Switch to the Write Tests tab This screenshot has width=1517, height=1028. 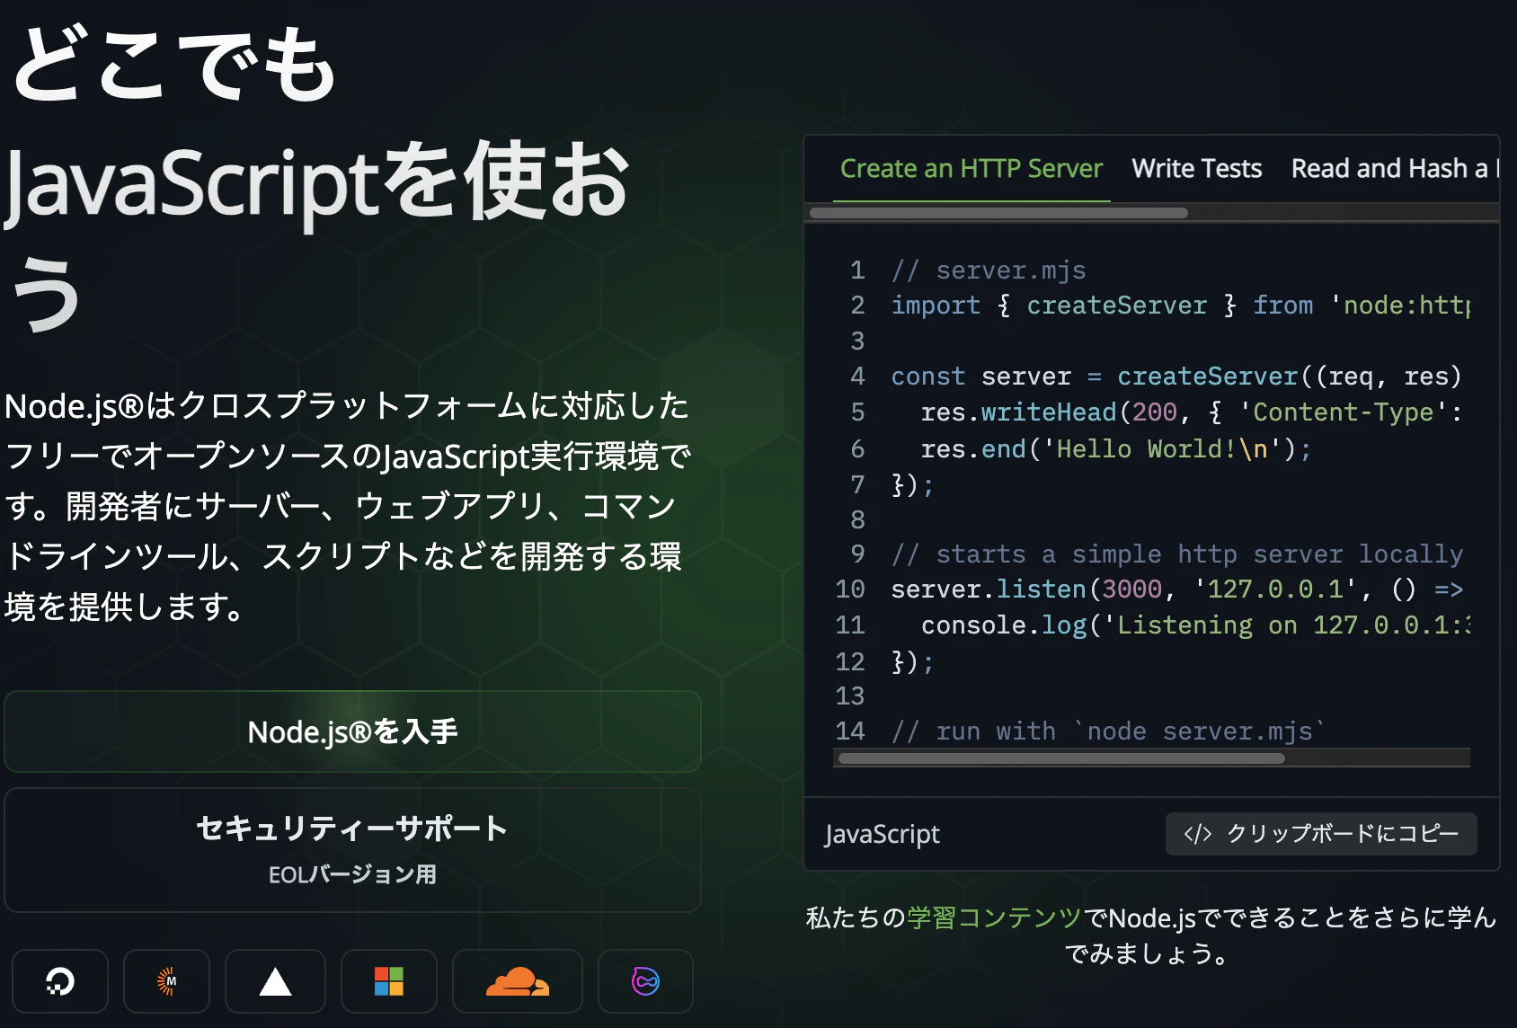point(1197,169)
